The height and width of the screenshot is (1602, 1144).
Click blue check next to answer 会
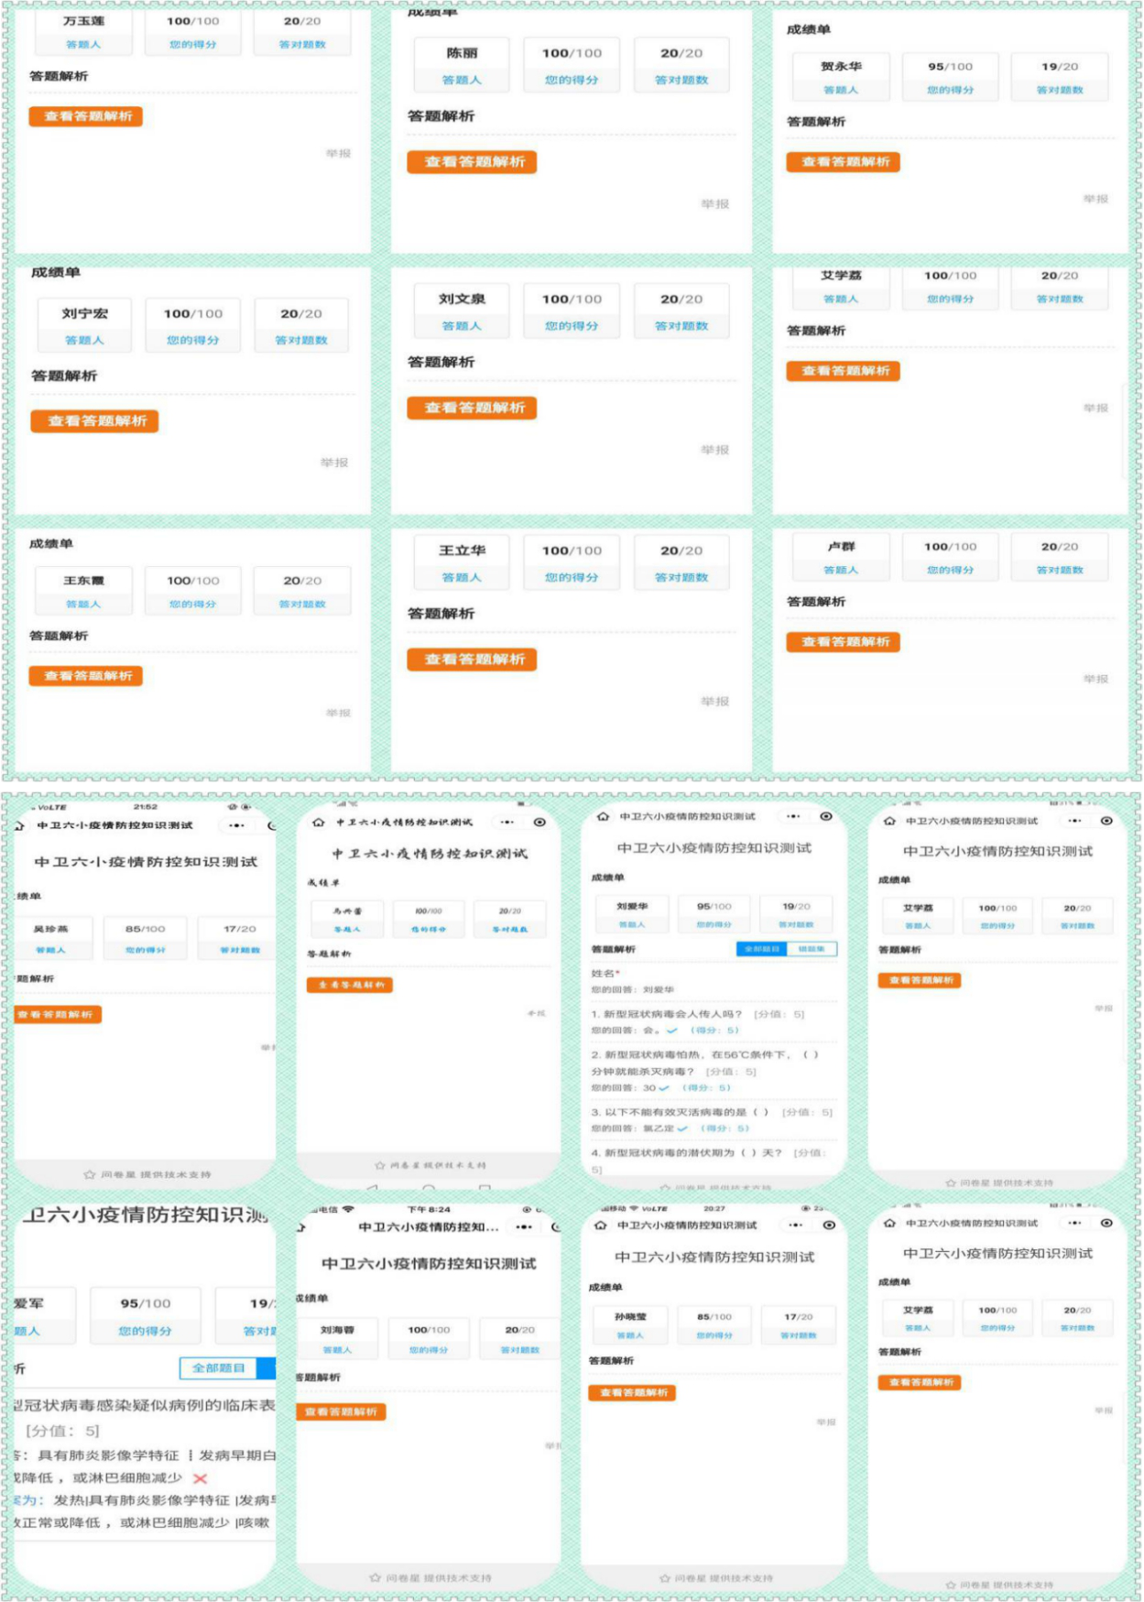tap(671, 1030)
